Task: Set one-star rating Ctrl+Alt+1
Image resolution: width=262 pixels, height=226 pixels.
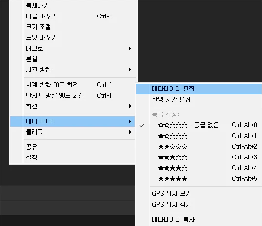Action: pos(199,136)
